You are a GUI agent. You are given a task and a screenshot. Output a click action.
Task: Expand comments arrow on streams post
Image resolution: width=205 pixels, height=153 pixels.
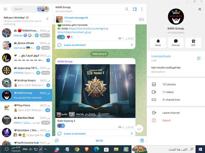click(132, 45)
